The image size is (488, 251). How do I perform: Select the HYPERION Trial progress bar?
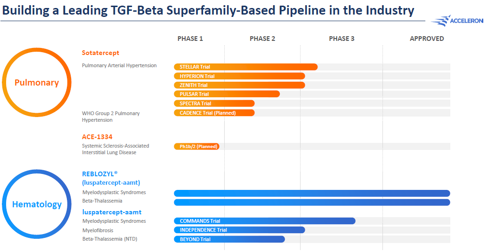point(239,76)
